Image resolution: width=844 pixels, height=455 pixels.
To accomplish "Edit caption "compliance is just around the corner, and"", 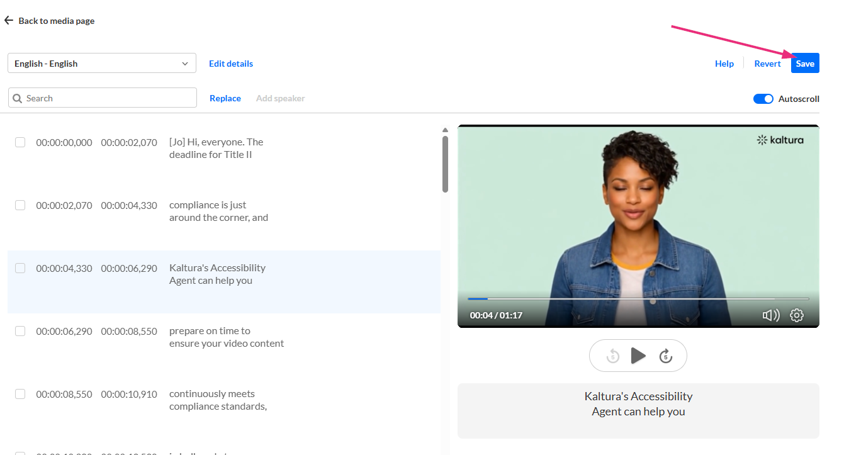I will point(218,211).
